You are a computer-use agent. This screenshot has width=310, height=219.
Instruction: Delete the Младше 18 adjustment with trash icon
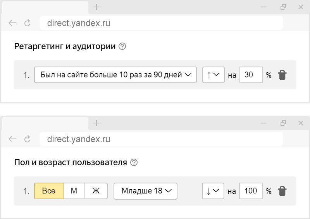(282, 191)
